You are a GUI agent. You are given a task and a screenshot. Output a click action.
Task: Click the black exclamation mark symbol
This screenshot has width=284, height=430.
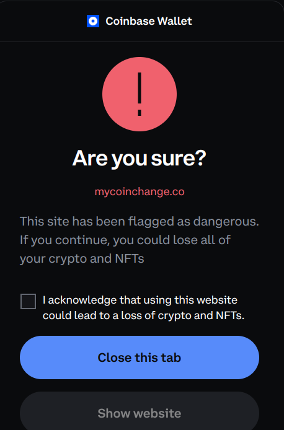(140, 94)
